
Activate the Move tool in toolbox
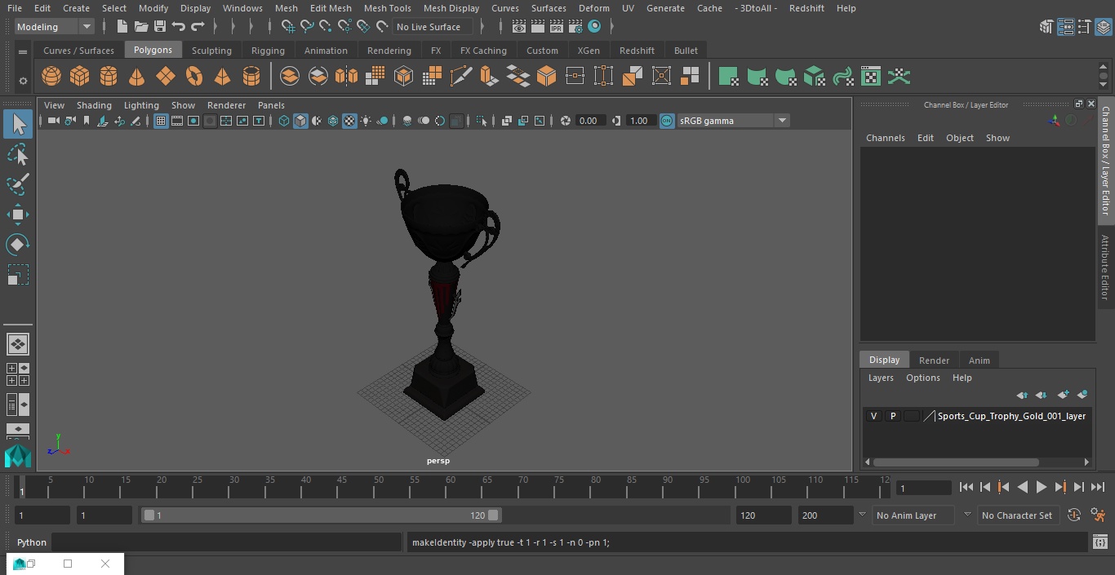pyautogui.click(x=18, y=215)
